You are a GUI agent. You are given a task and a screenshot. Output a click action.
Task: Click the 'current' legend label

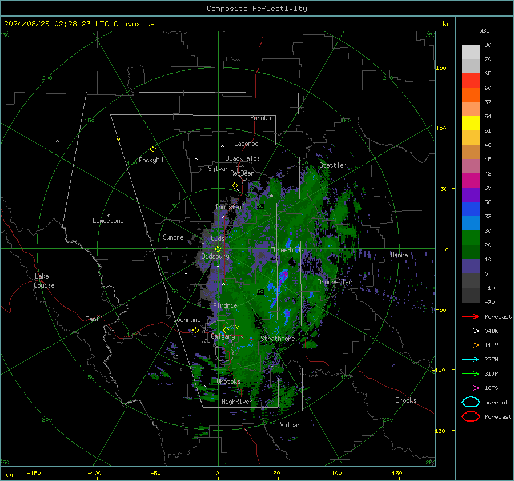pos(496,402)
